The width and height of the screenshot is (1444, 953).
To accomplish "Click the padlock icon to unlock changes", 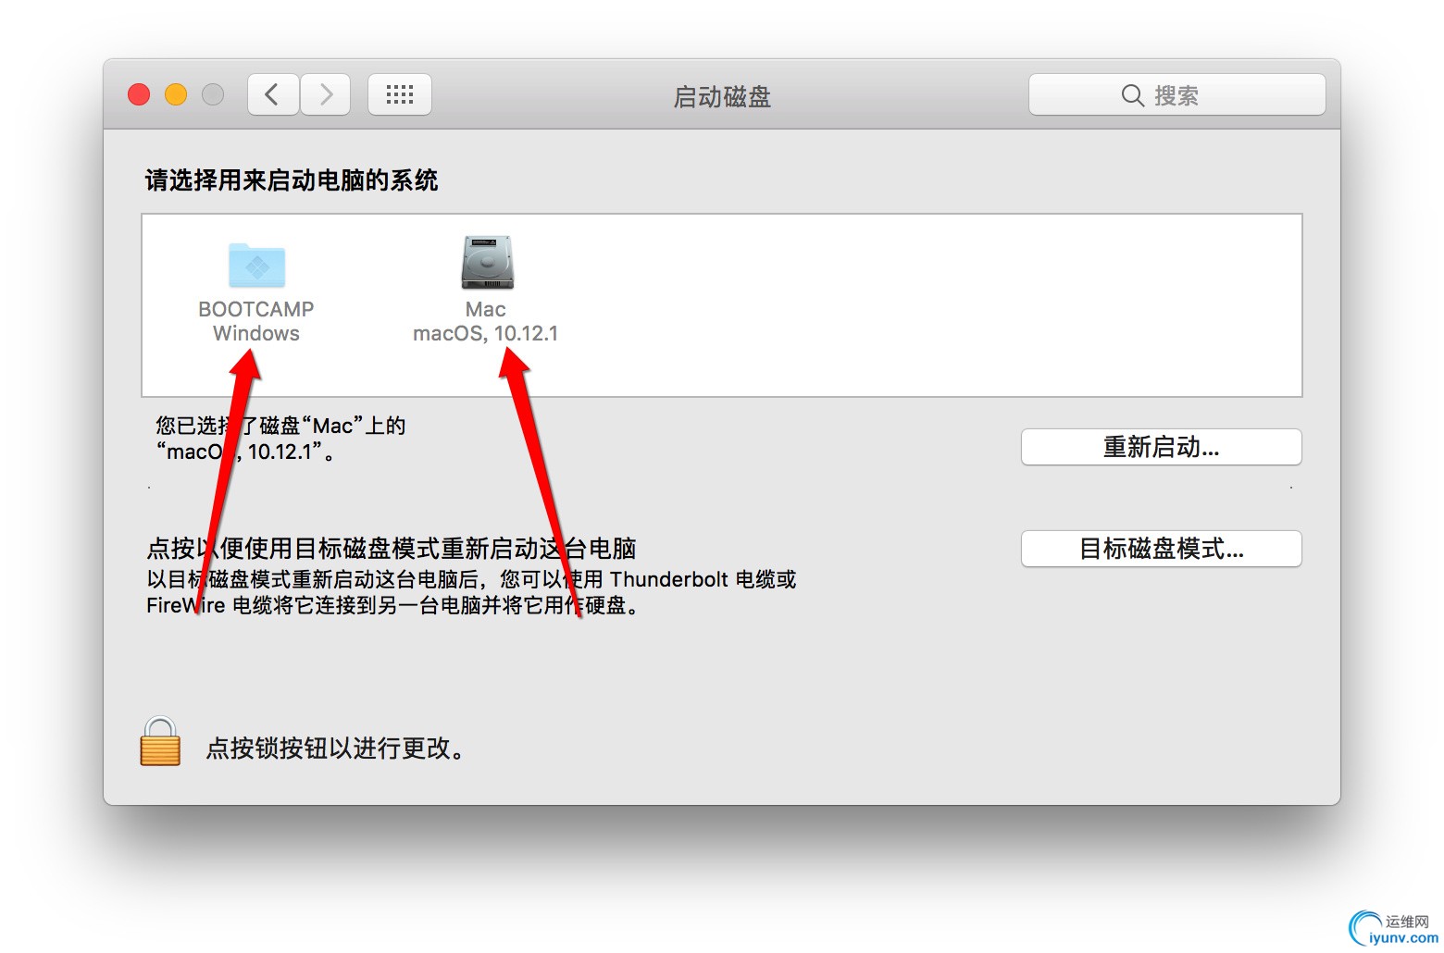I will pos(160,741).
